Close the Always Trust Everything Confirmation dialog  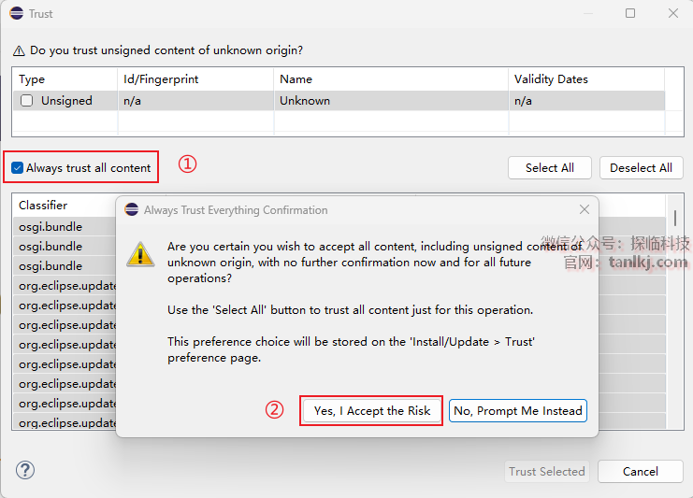585,210
